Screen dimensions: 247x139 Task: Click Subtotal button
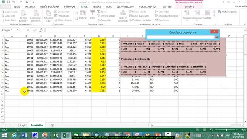[207, 15]
